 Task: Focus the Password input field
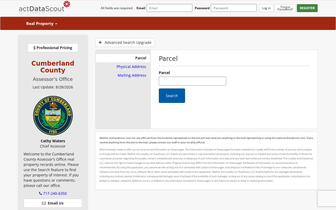[x=234, y=8]
